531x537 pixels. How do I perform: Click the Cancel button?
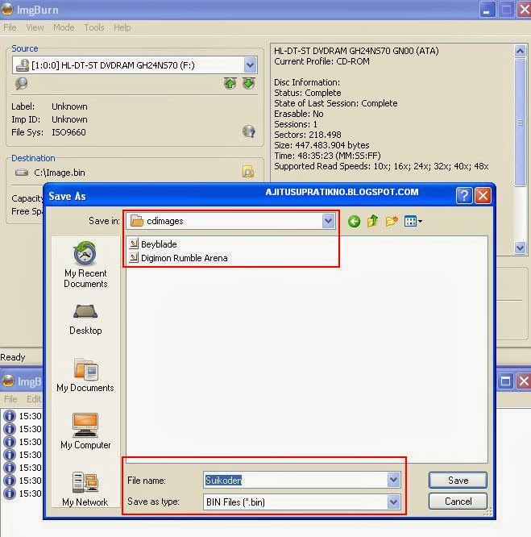458,502
